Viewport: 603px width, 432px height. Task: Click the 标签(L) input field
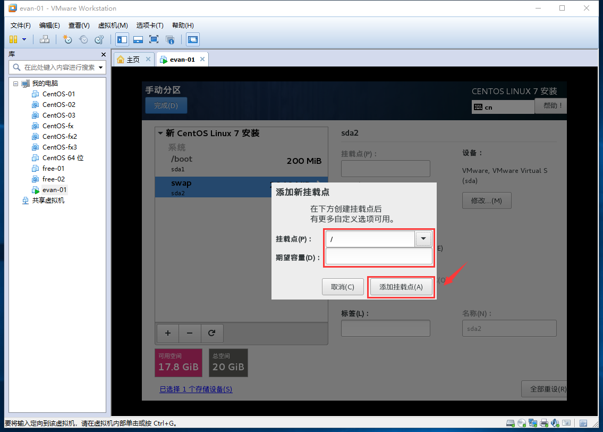385,328
